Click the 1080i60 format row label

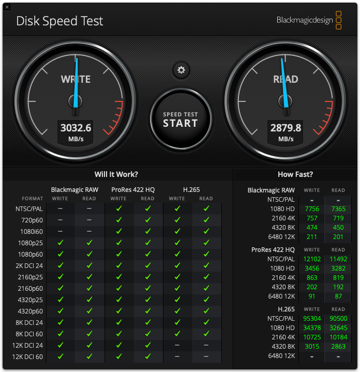click(32, 232)
